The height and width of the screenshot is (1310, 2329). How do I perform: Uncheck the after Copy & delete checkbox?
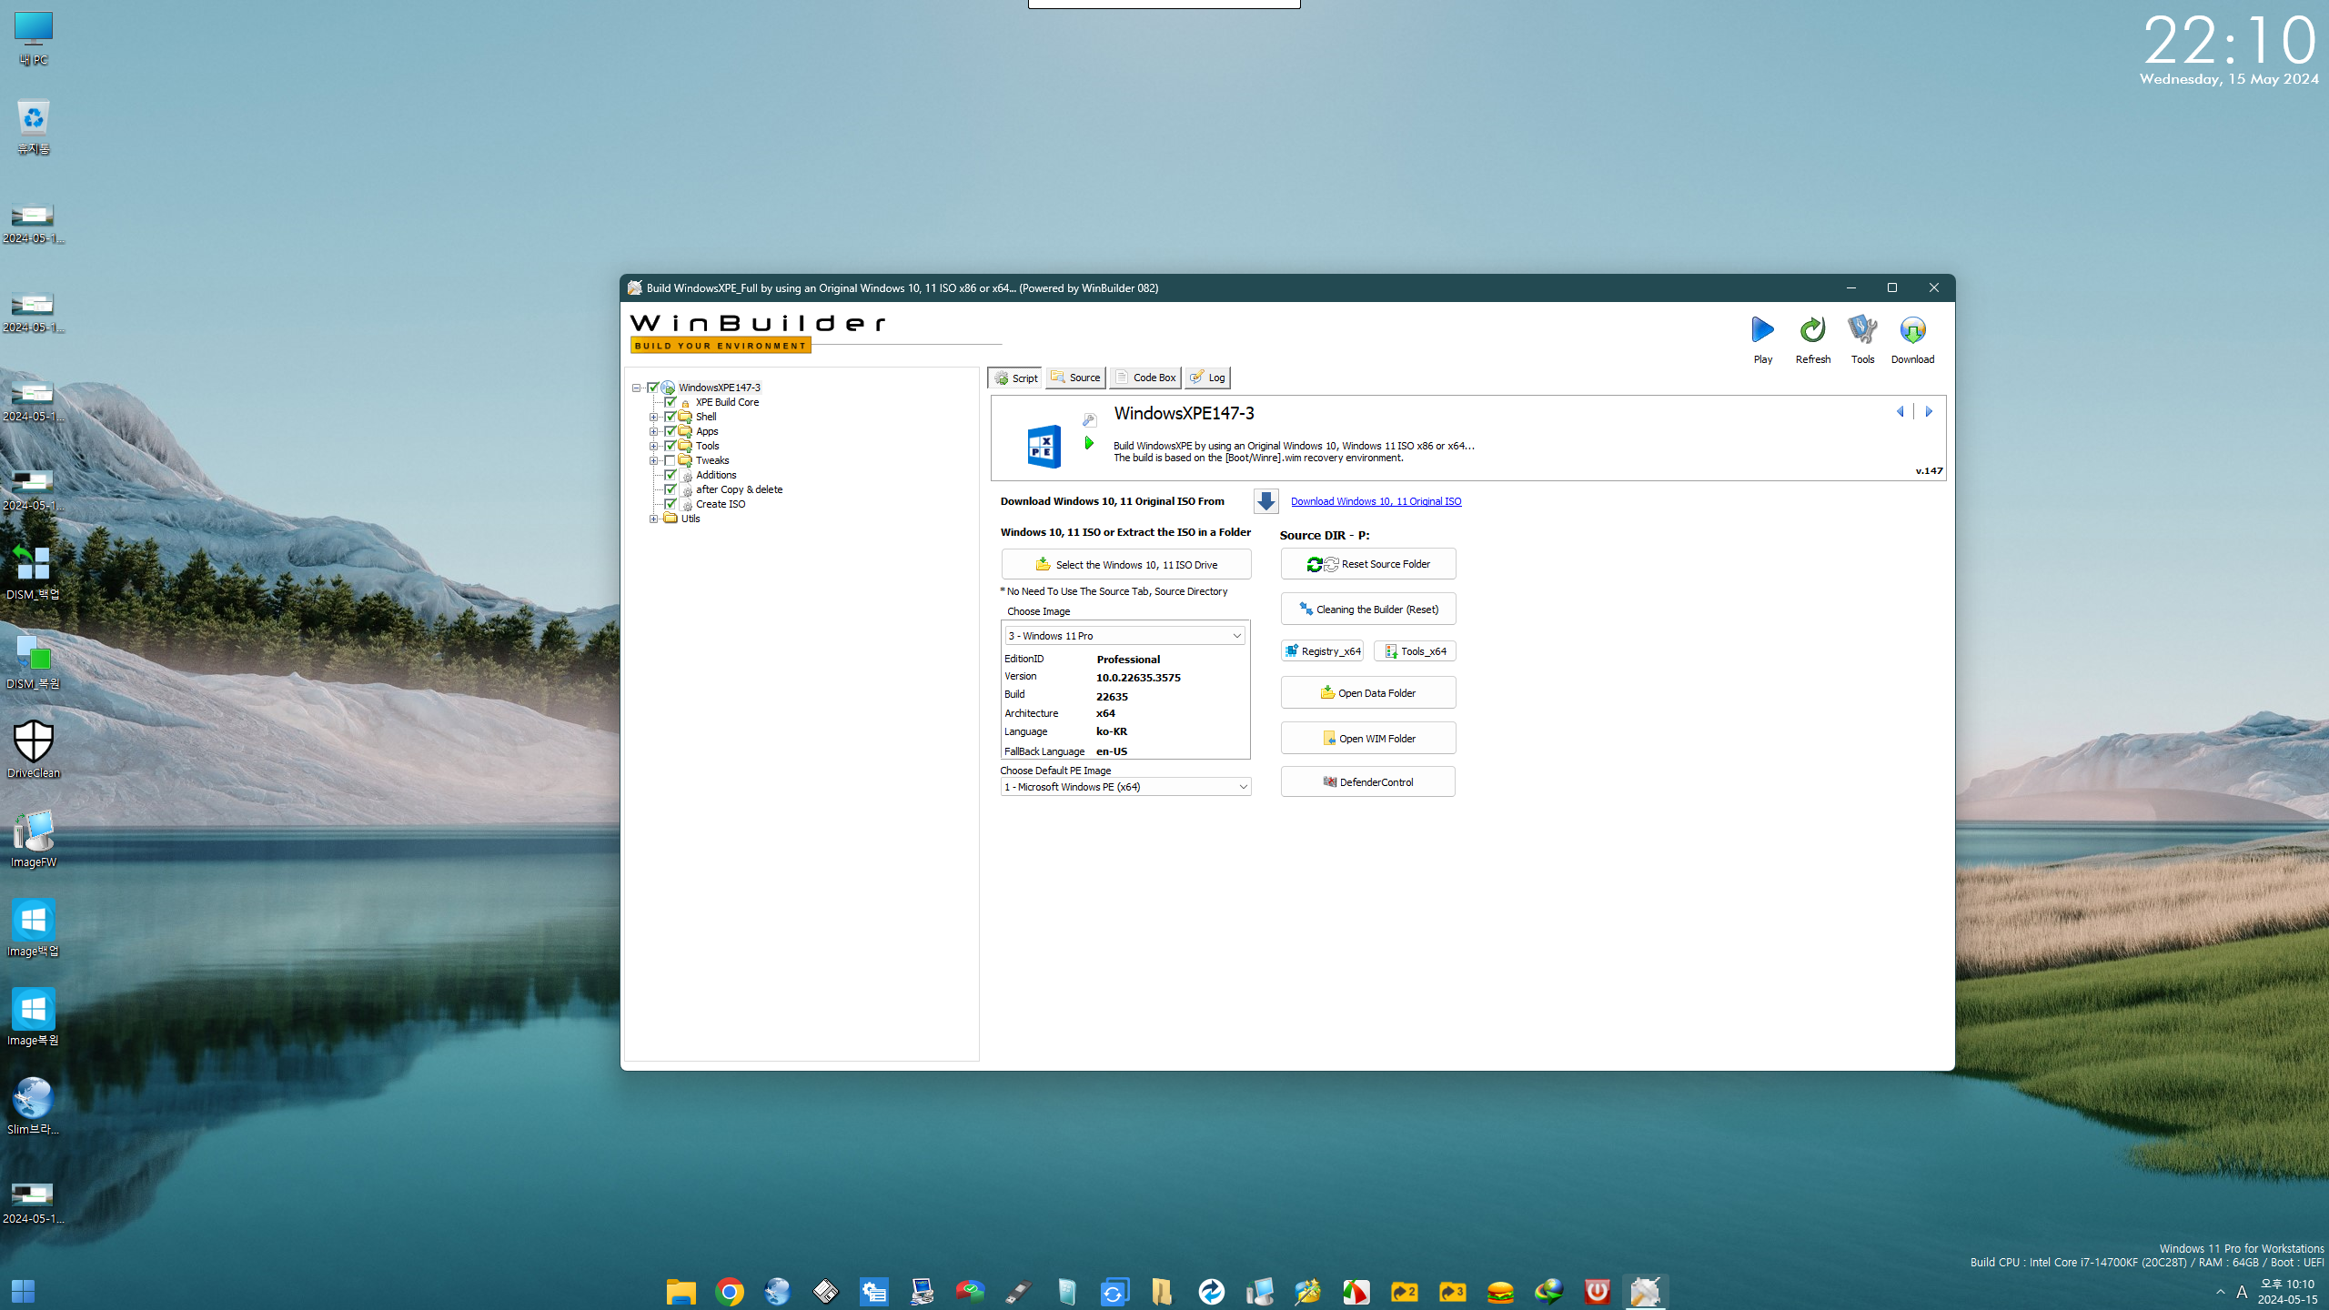[x=670, y=489]
